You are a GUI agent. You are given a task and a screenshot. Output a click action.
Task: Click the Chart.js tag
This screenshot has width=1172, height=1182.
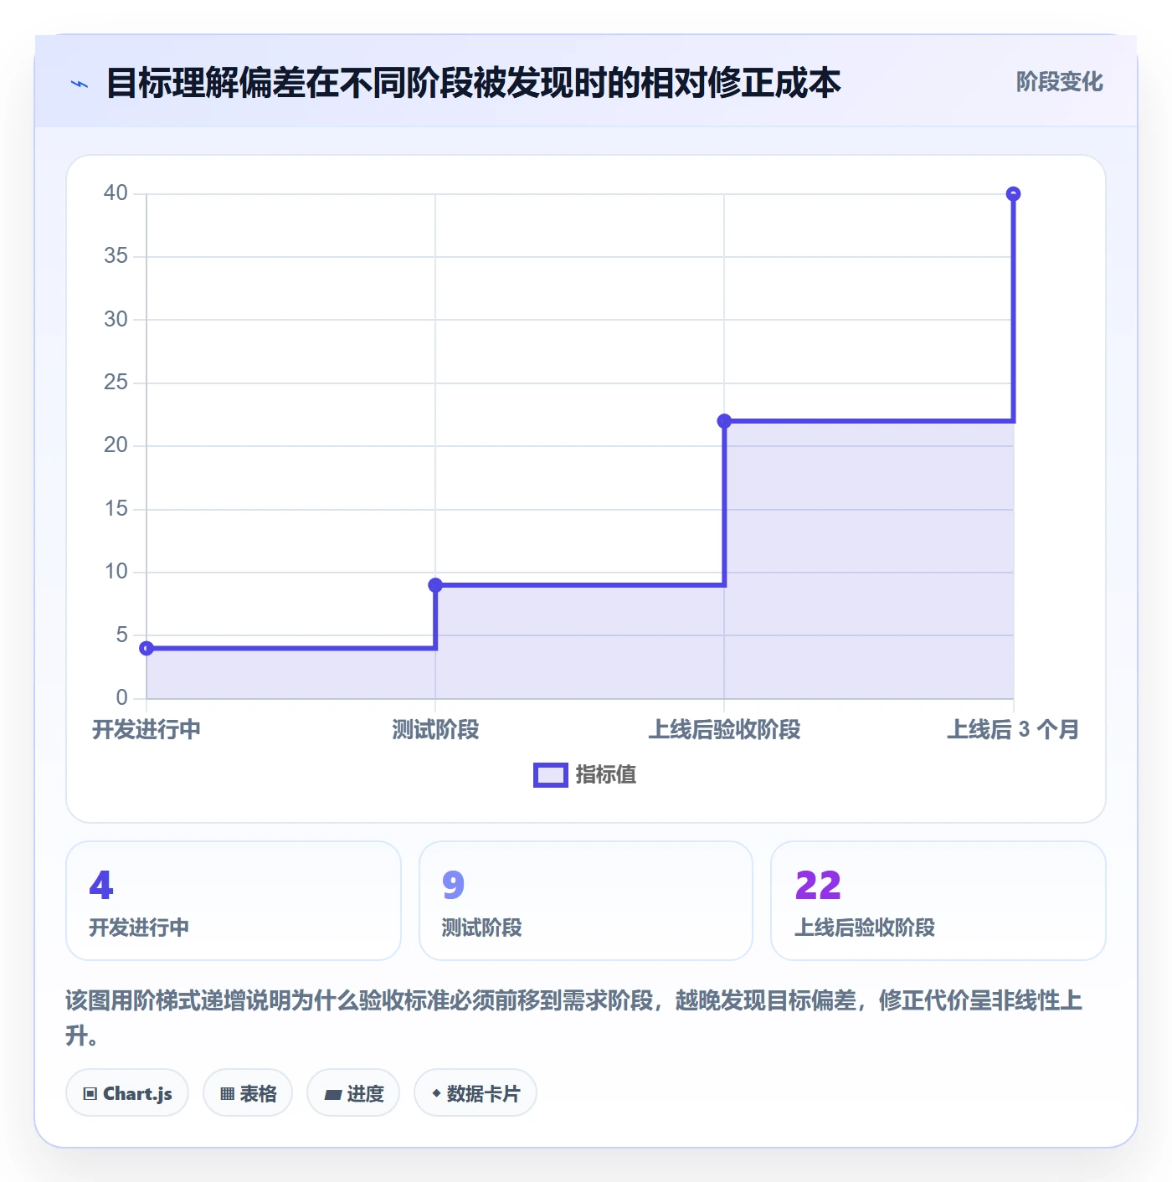127,1093
